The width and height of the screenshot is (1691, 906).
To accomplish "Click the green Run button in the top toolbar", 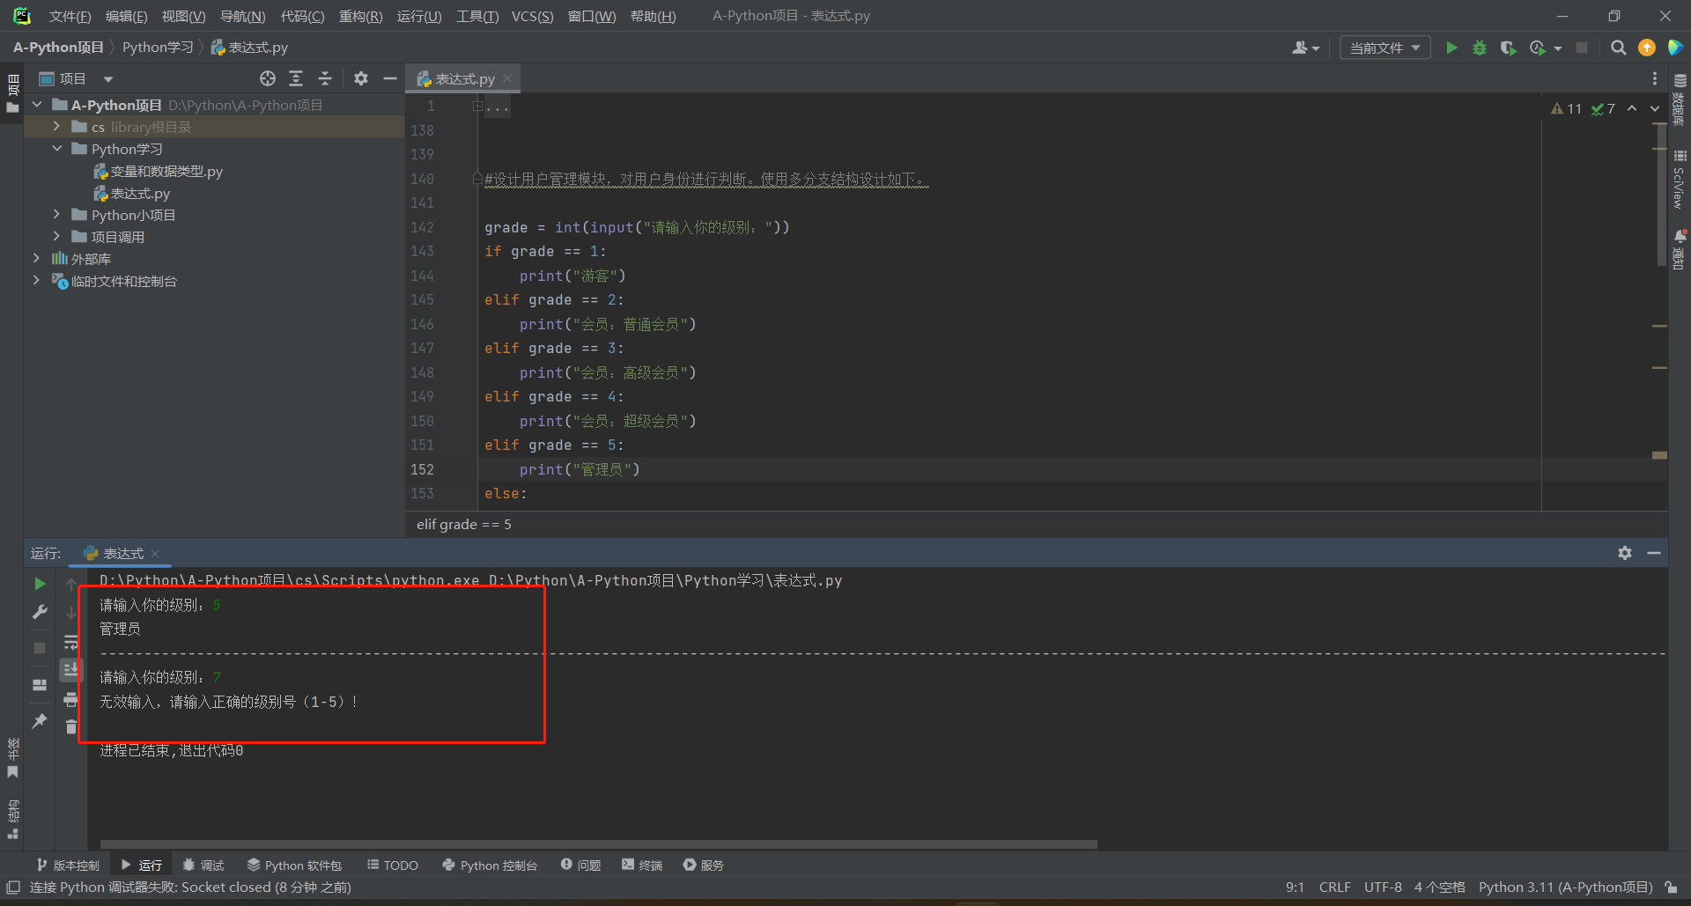I will point(1451,48).
